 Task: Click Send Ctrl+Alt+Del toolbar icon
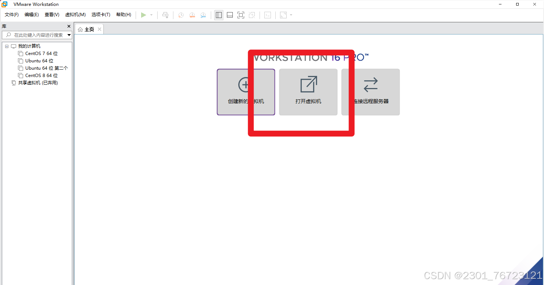click(x=165, y=15)
